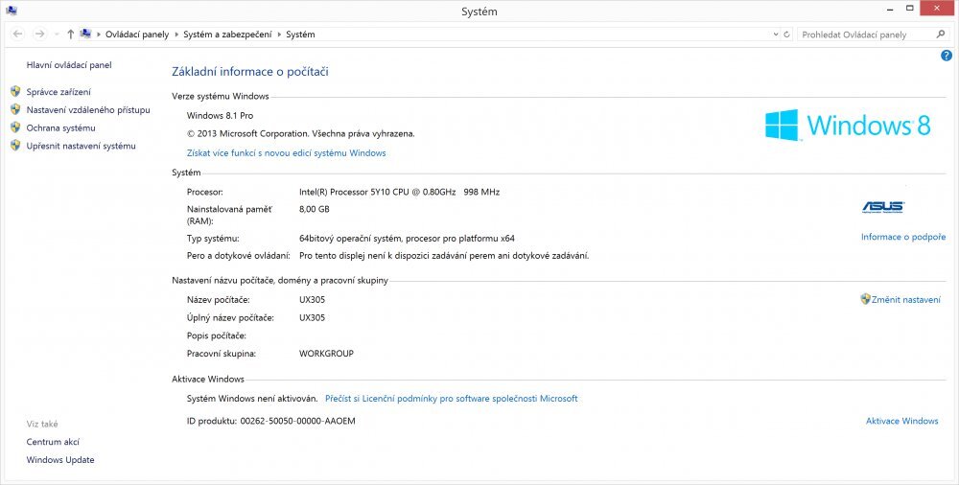Screen dimensions: 959x485
Task: Click the search magnifier icon
Action: click(941, 35)
